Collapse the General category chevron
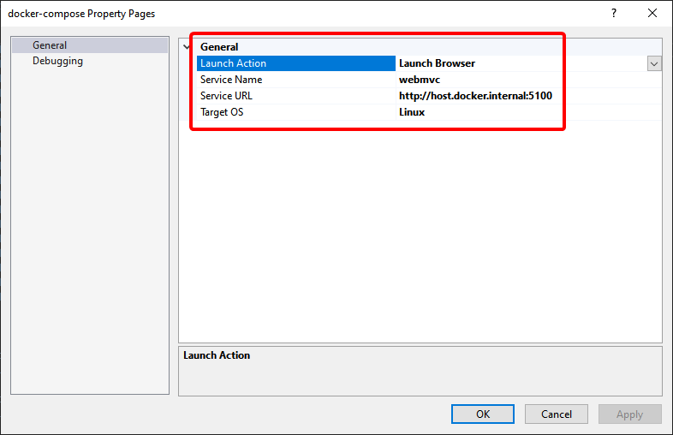This screenshot has height=435, width=673. click(x=188, y=47)
